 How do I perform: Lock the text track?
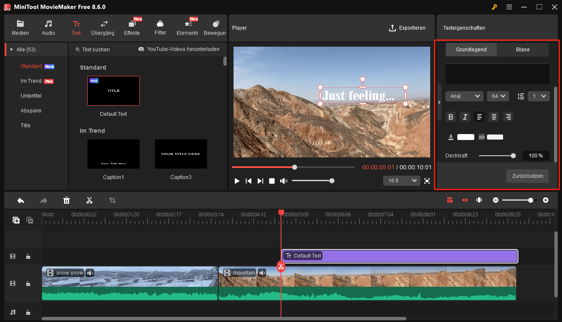[x=28, y=256]
